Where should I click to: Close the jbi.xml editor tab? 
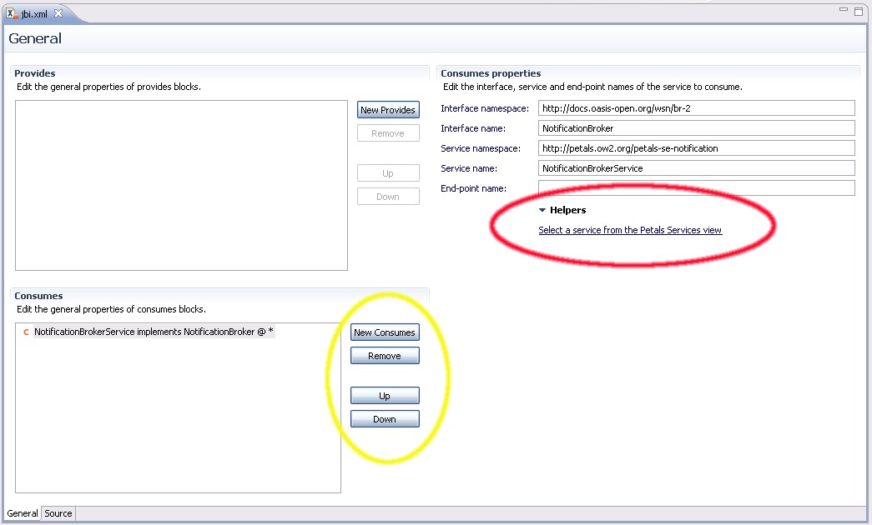point(58,13)
